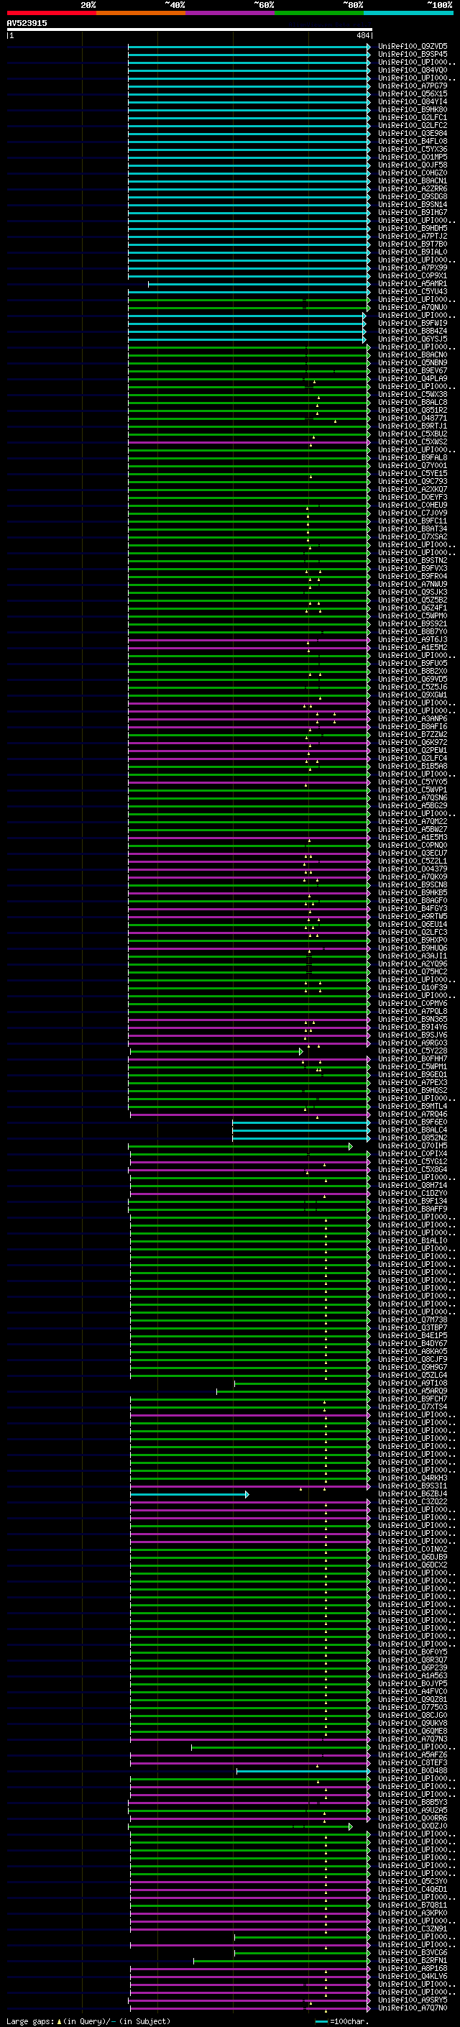The width and height of the screenshot is (460, 2027).
Task: Select hit UniRef100_C0PIX4
Action: coord(412,1154)
